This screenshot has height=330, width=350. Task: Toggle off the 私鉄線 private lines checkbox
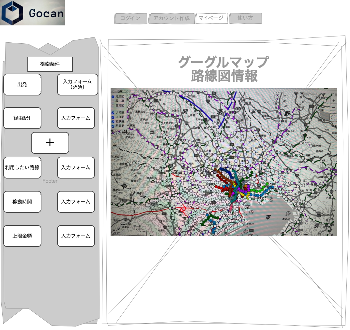tap(113, 121)
